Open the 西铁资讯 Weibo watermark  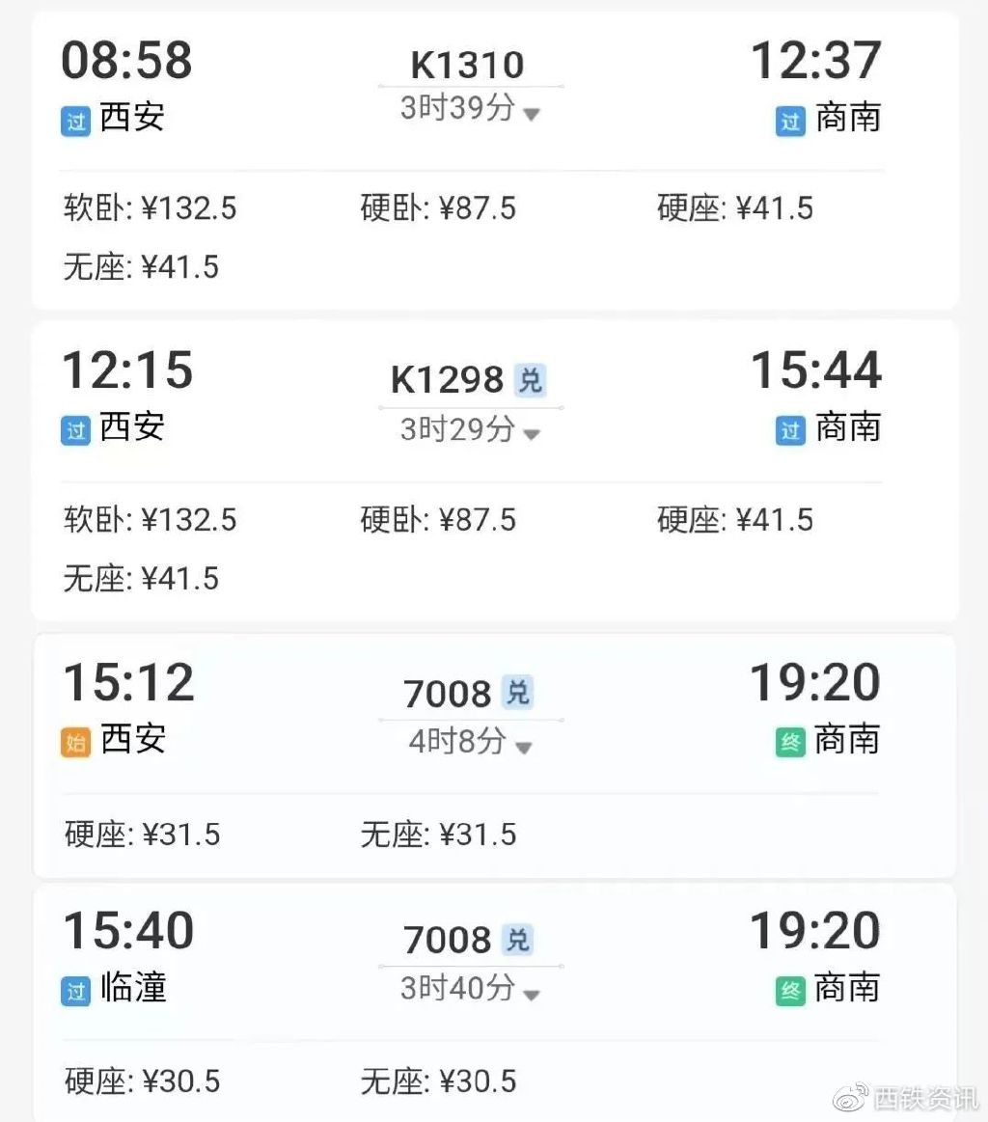click(906, 1098)
